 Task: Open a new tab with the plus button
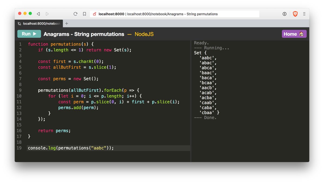[x=67, y=23]
